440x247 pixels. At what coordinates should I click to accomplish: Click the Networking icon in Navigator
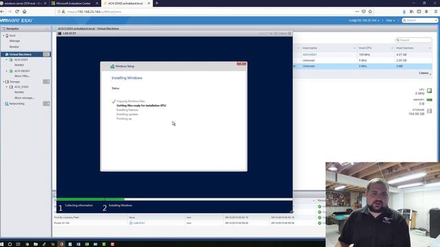pyautogui.click(x=7, y=104)
